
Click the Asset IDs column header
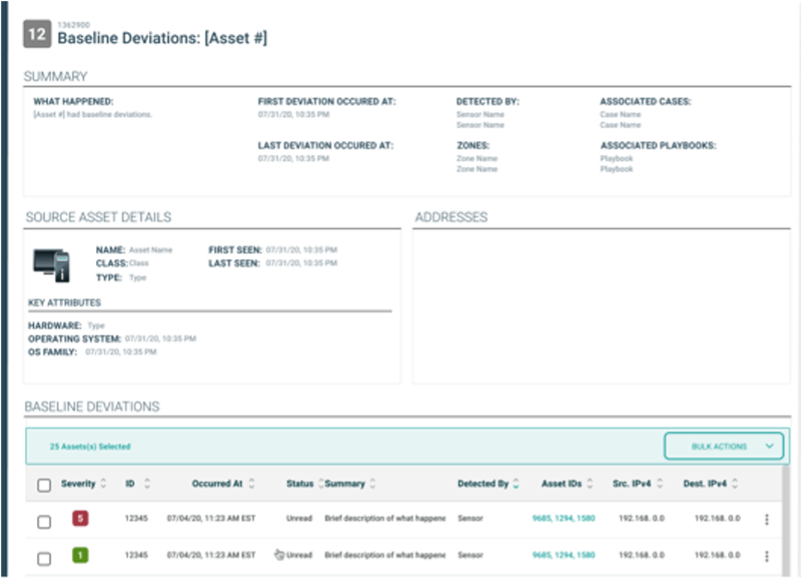561,483
